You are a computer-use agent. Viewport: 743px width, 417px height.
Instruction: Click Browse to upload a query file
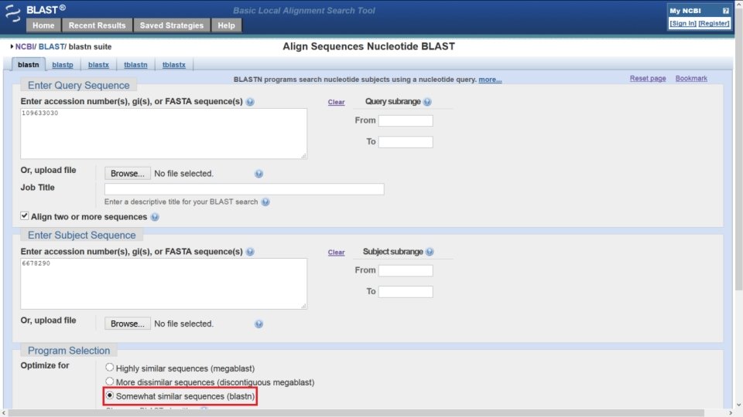click(128, 174)
